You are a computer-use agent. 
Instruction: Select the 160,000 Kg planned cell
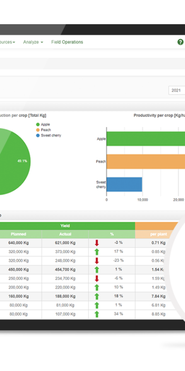[x=18, y=296]
